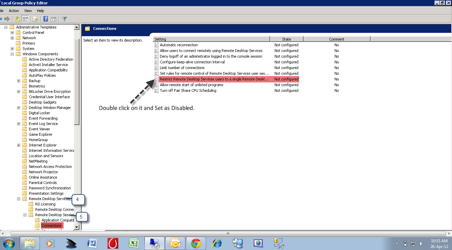
Task: Click the policy icon beside Limit number of connections
Action: [x=156, y=68]
